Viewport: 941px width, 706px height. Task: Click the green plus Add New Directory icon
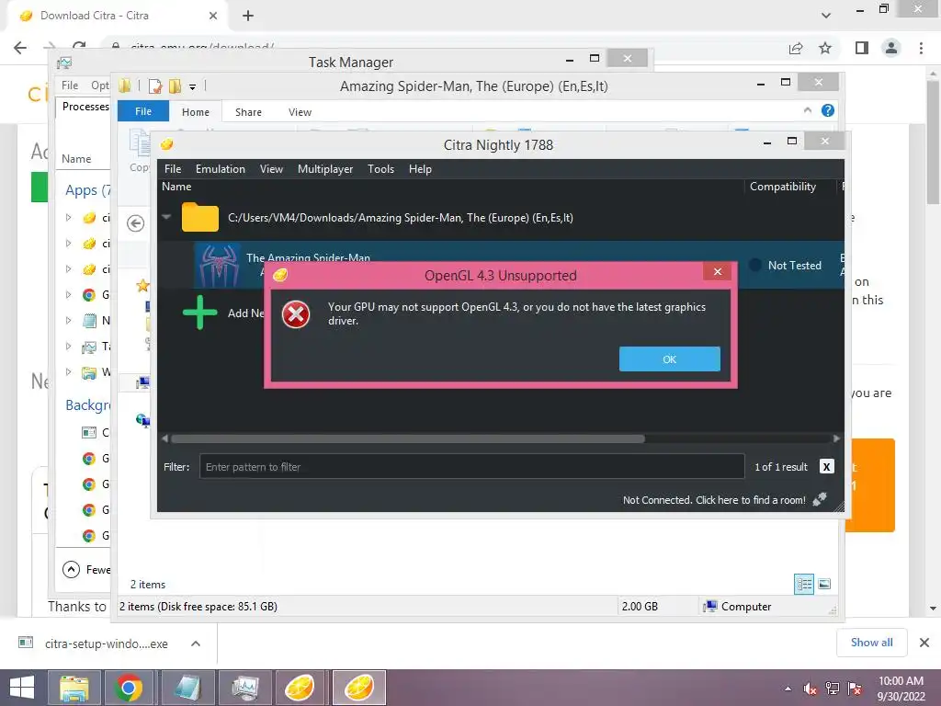tap(199, 313)
